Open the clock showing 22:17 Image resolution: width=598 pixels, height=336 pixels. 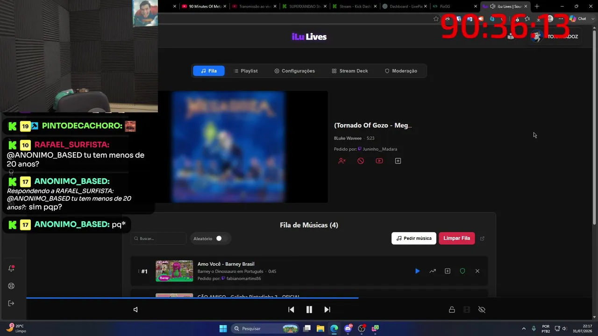[x=582, y=329]
